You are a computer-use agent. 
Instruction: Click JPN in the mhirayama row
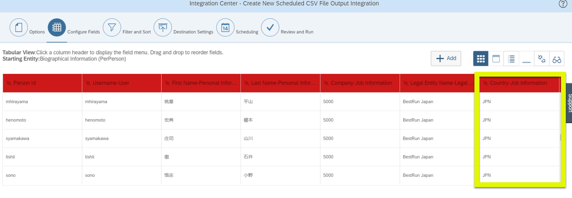coord(487,102)
